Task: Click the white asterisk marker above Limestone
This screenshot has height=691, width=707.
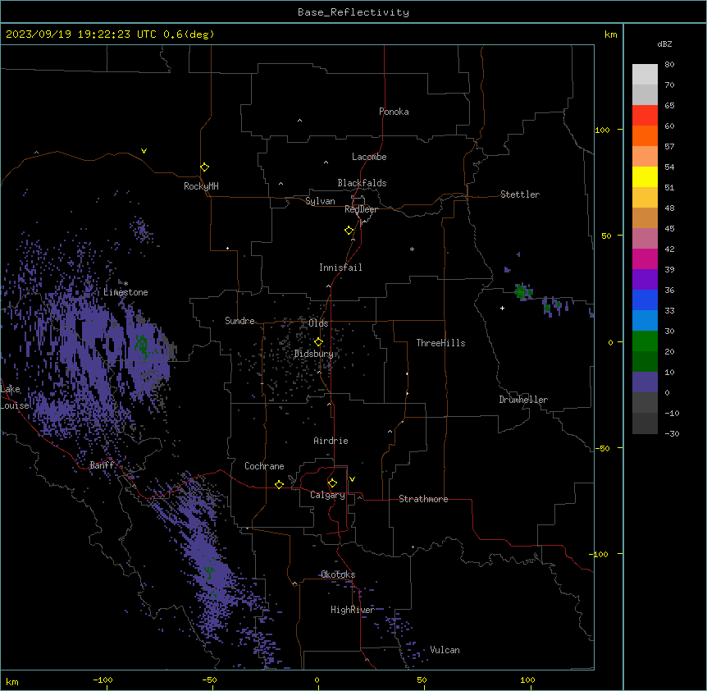Action: (126, 284)
